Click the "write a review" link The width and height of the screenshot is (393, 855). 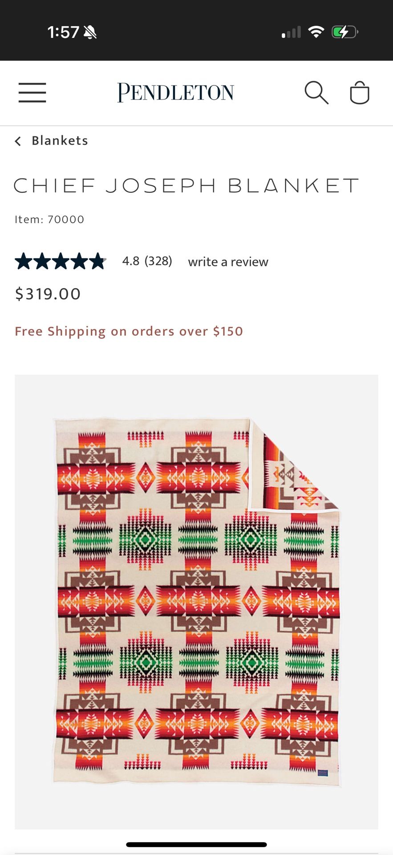click(228, 262)
